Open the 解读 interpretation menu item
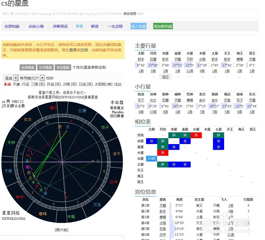The height and width of the screenshot is (240, 265). pyautogui.click(x=95, y=26)
